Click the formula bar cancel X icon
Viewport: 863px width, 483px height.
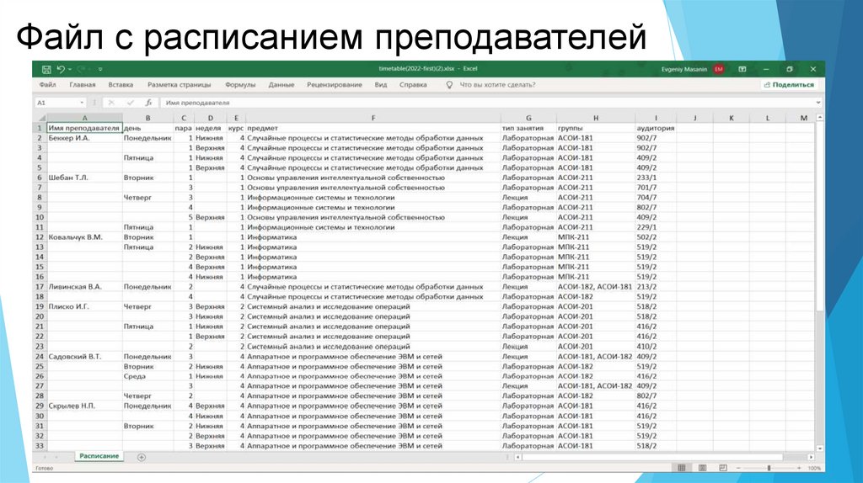112,103
